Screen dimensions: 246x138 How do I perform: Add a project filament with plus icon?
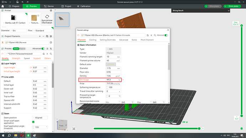40,36
